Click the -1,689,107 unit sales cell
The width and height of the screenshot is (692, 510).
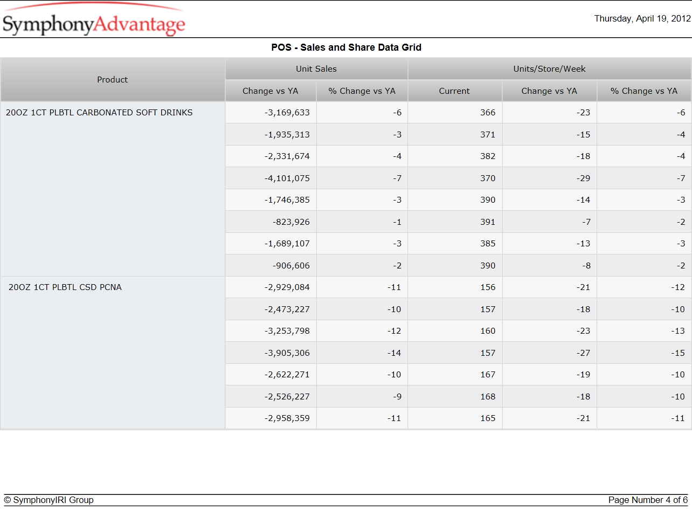pos(271,244)
